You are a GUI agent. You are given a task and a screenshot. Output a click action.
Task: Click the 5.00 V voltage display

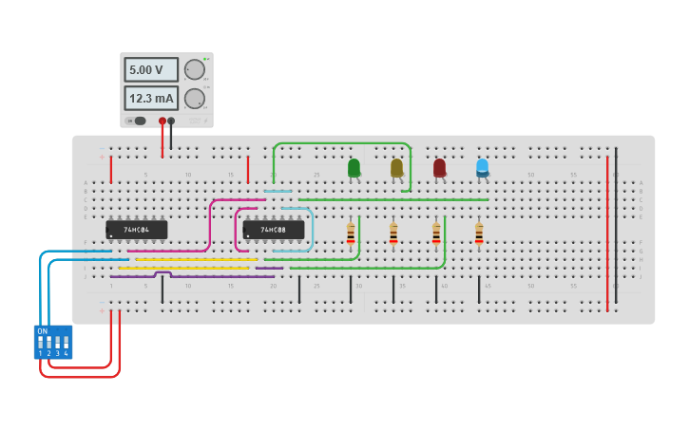[x=151, y=69]
